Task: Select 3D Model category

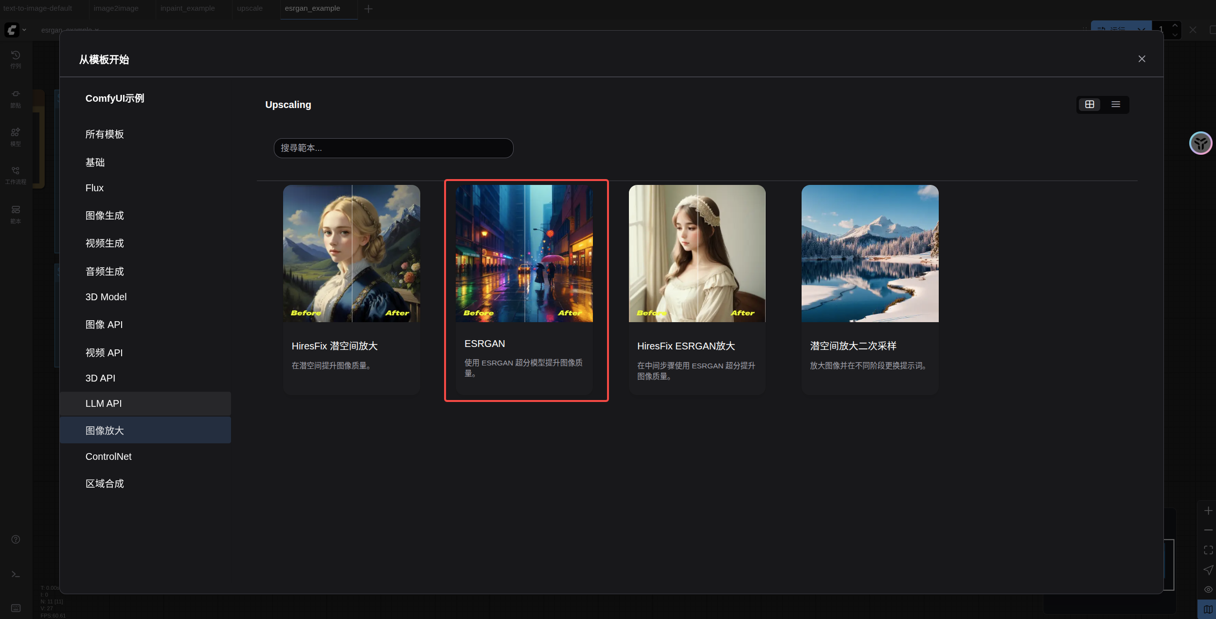Action: 145,297
